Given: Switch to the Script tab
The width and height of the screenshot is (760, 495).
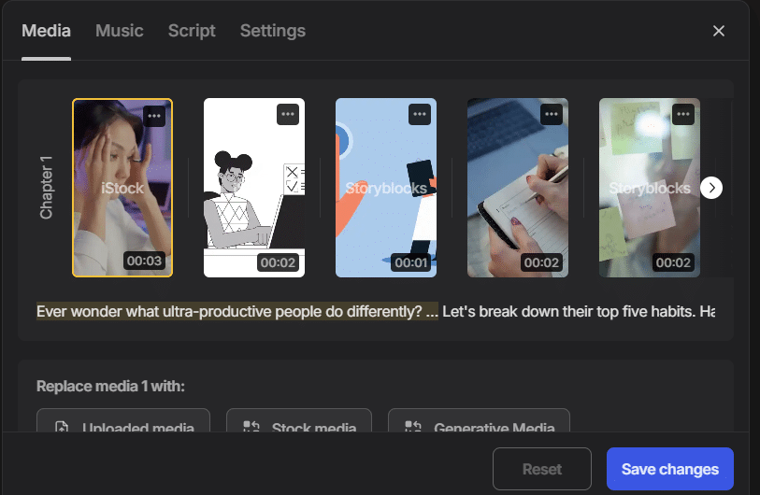Looking at the screenshot, I should coord(192,31).
